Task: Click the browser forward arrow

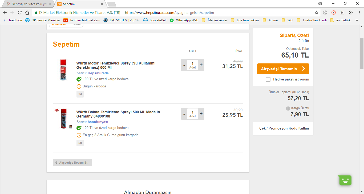Action: coord(12,13)
